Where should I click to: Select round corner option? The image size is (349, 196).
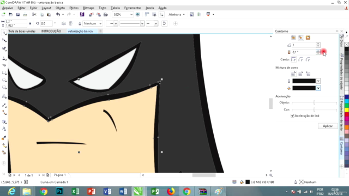point(300,59)
